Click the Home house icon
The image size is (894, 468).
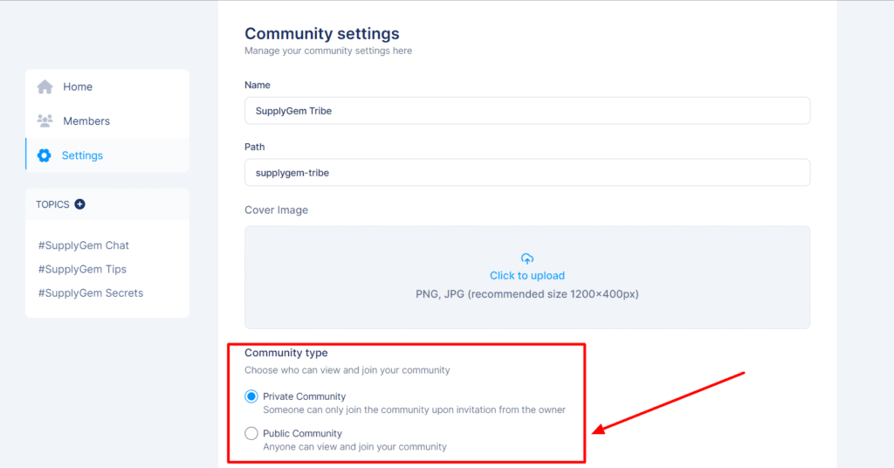45,86
